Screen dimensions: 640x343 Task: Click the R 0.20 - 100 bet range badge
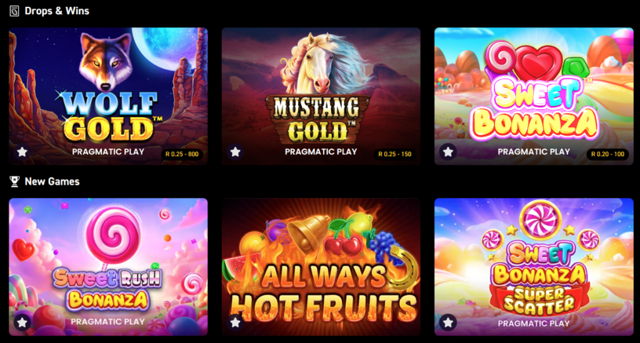(x=607, y=154)
